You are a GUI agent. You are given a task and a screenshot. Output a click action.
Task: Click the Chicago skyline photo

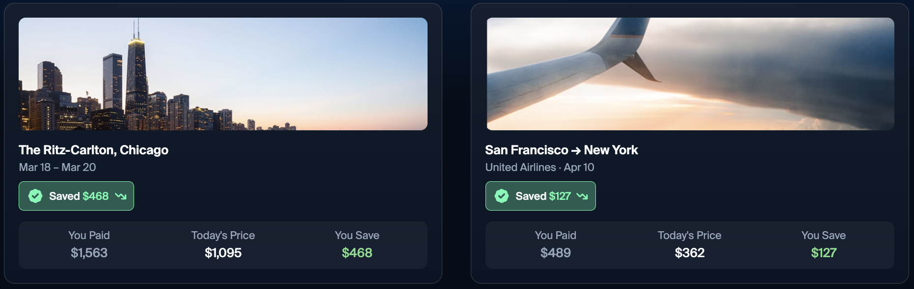coord(223,74)
